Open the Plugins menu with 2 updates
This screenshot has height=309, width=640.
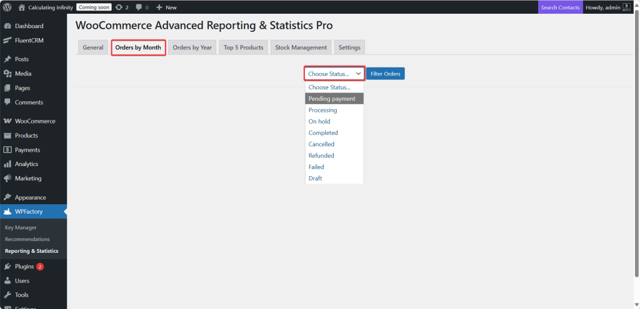[x=34, y=267]
